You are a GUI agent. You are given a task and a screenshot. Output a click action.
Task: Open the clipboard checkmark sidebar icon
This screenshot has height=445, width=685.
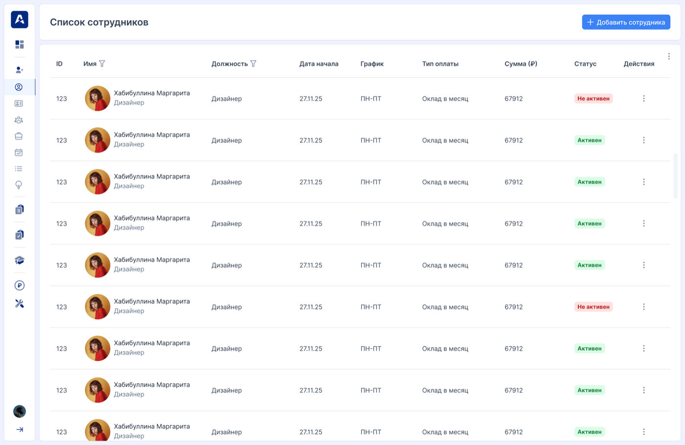click(x=20, y=235)
